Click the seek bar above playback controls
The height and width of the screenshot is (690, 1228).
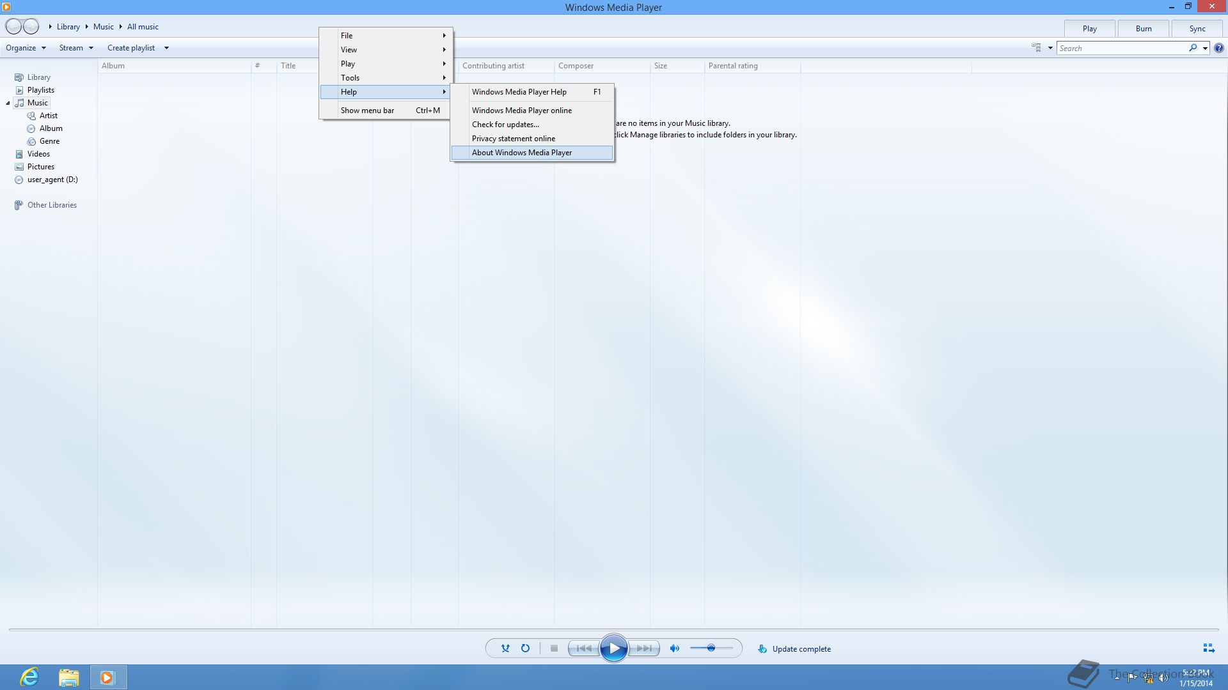(613, 630)
